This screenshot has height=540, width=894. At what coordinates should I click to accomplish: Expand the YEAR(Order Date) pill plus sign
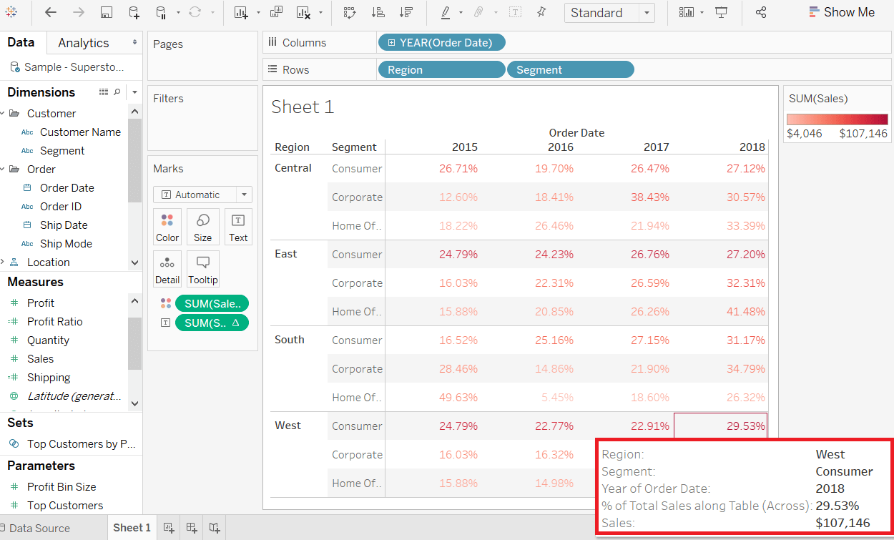tap(391, 43)
